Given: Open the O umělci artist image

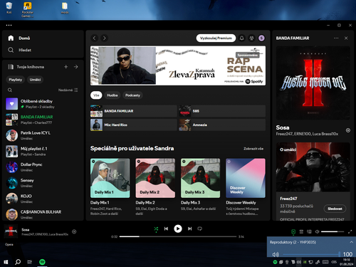Looking at the screenshot, I should (313, 167).
